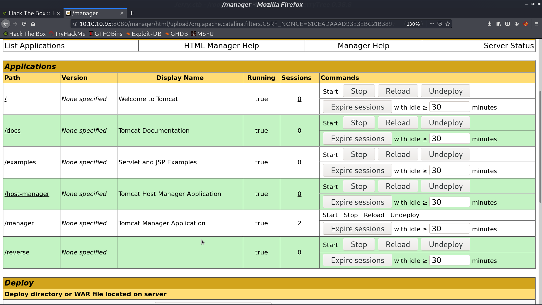Open List Applications link
Image resolution: width=542 pixels, height=305 pixels.
click(35, 46)
